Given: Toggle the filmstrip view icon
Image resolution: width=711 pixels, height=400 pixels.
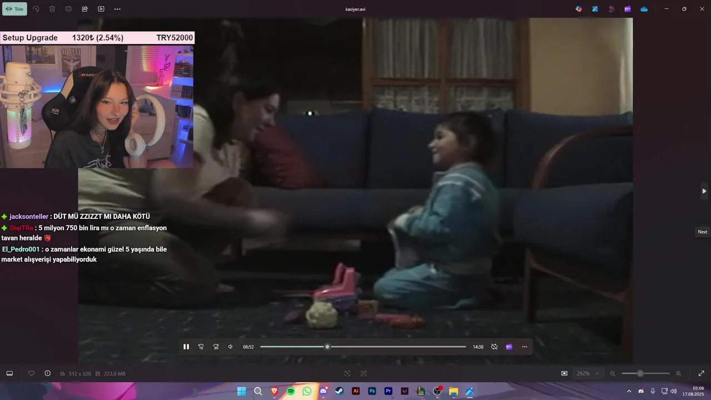Looking at the screenshot, I should coord(9,373).
